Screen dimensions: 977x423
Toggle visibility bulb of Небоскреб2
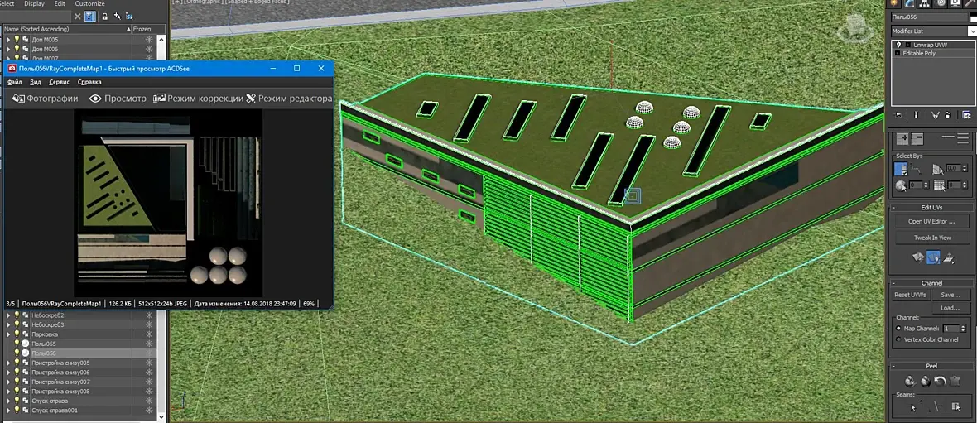tap(17, 315)
